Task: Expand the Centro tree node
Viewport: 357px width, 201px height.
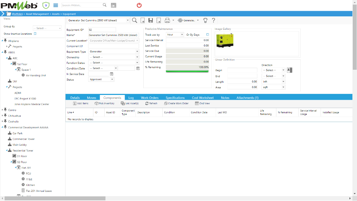Action: point(2,110)
